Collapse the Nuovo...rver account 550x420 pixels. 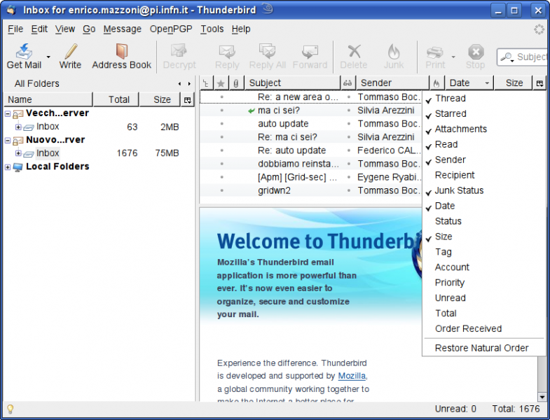pyautogui.click(x=8, y=140)
